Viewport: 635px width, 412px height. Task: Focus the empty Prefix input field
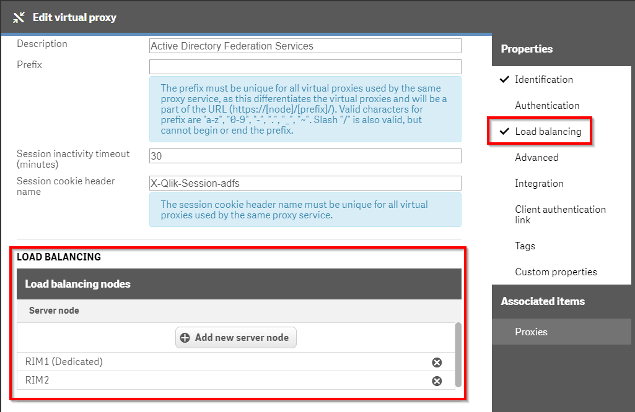pos(305,67)
